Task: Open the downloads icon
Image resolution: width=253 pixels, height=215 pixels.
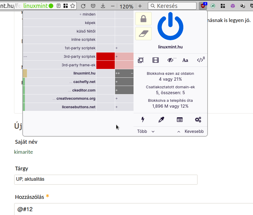Action: click(x=103, y=6)
